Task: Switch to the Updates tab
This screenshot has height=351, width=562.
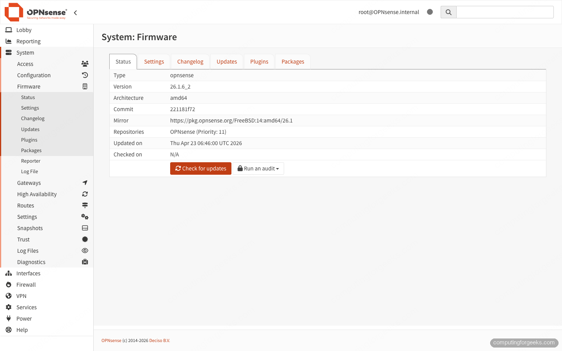Action: coord(227,62)
